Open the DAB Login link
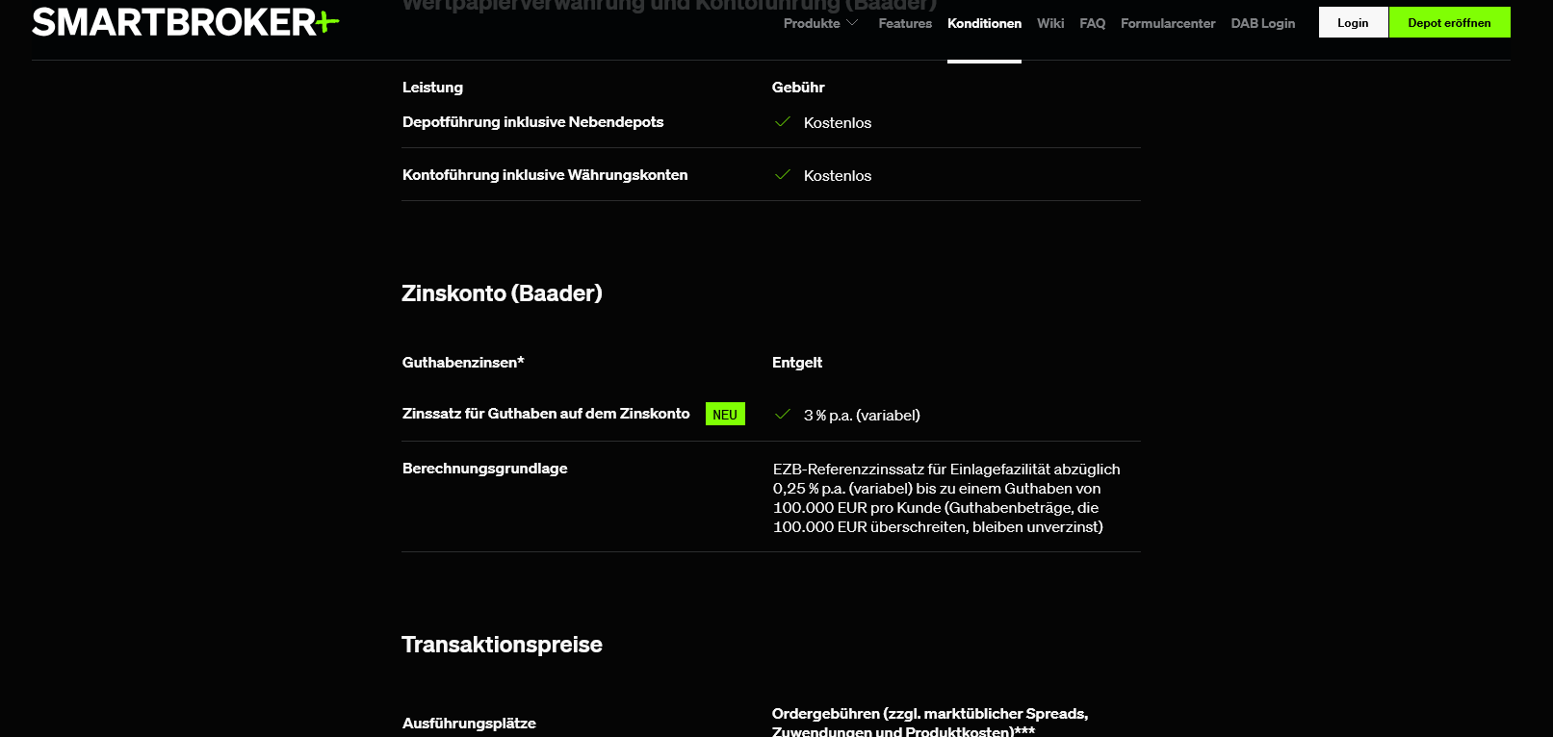 click(1263, 23)
